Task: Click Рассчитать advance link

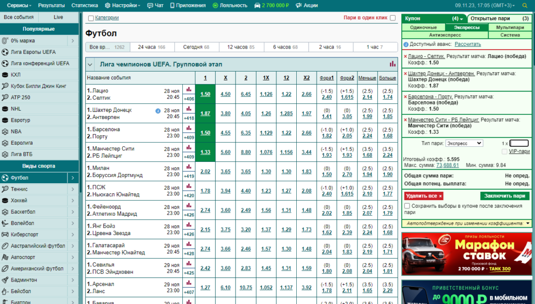Action: pos(468,44)
